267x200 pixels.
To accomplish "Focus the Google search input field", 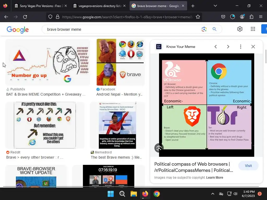I will tap(123, 29).
